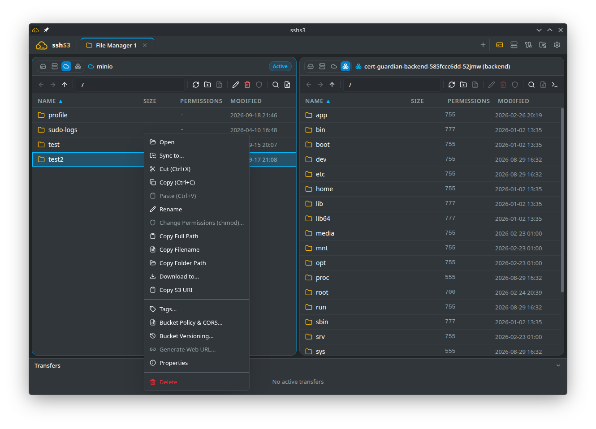Sort right pane by Name column

tap(317, 101)
